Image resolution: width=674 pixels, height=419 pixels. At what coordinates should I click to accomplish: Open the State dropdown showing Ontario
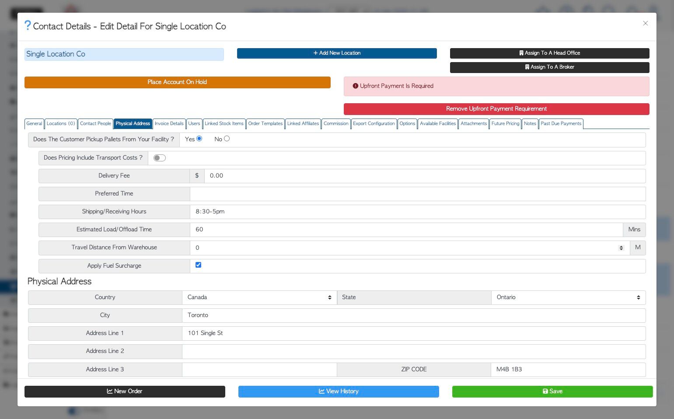coord(568,297)
